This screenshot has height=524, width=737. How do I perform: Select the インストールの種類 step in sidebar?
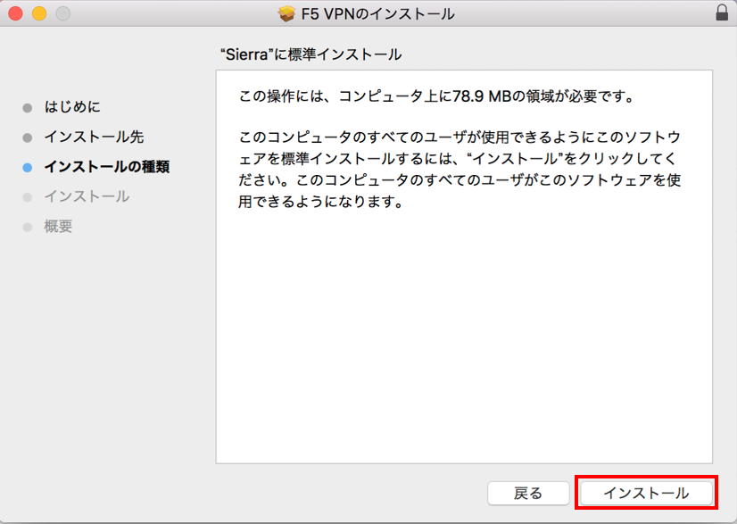pos(107,167)
